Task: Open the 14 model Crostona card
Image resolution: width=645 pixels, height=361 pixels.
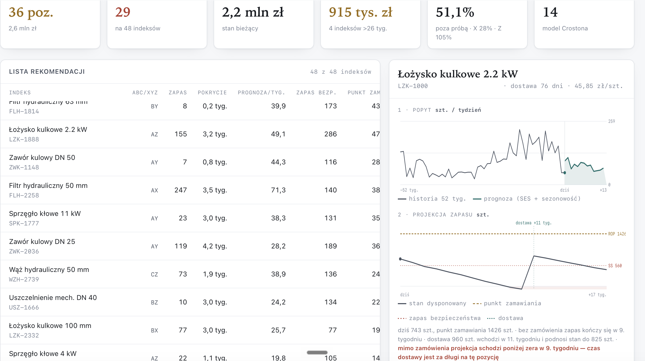Action: click(x=584, y=24)
